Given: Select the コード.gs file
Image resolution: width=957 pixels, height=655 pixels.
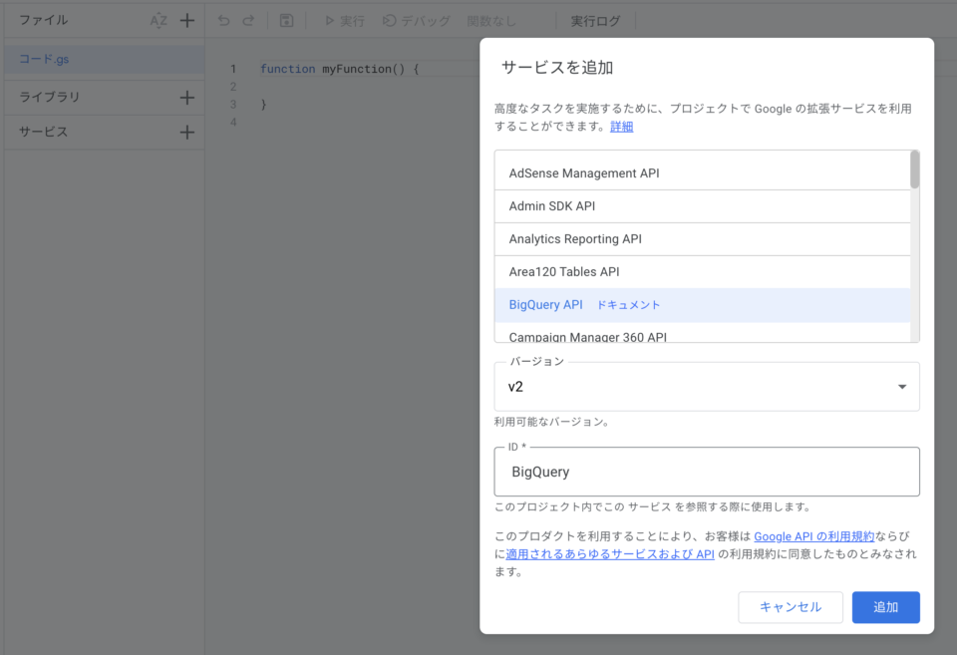Looking at the screenshot, I should 44,61.
